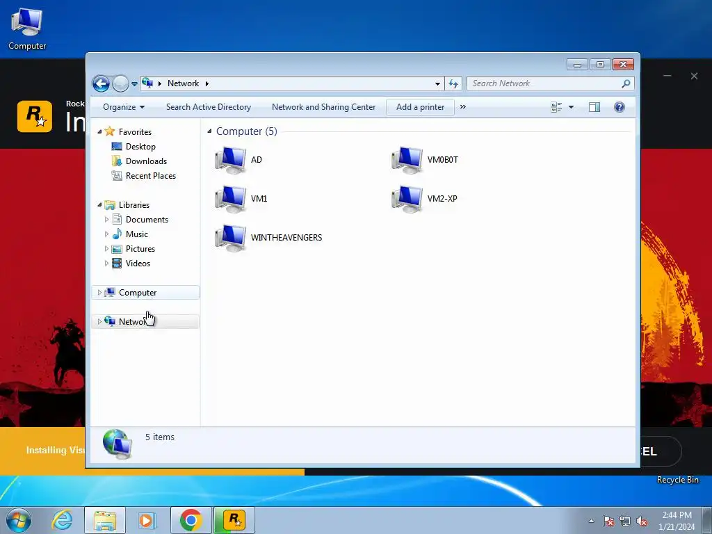The width and height of the screenshot is (712, 534).
Task: Launch Internet Explorer from taskbar
Action: click(x=62, y=520)
